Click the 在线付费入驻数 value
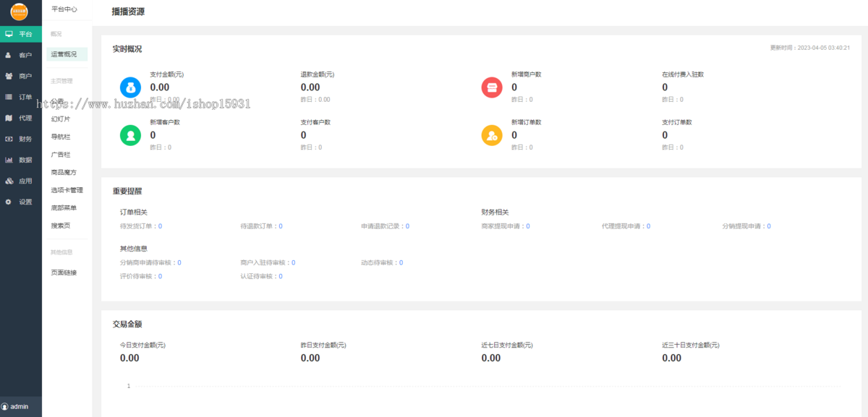Viewport: 868px width, 417px height. pos(665,87)
